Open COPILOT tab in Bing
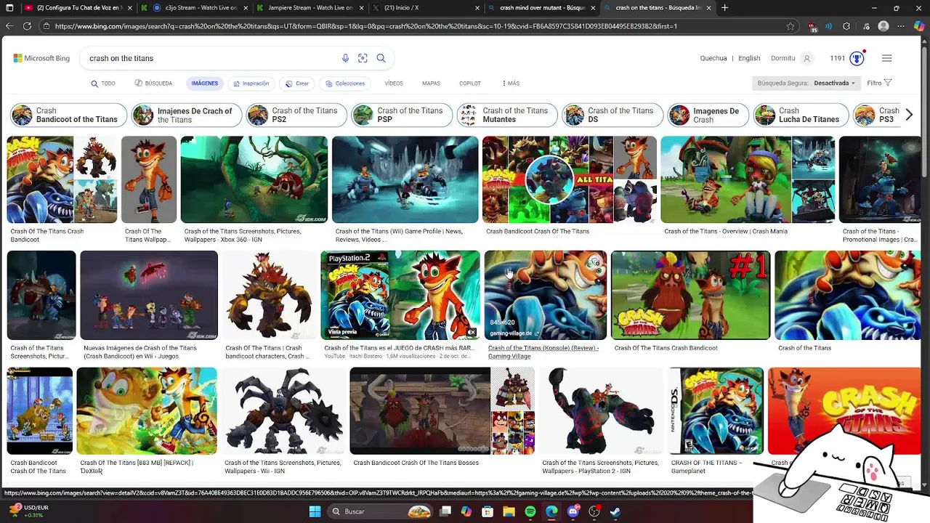Image resolution: width=930 pixels, height=523 pixels. (470, 84)
